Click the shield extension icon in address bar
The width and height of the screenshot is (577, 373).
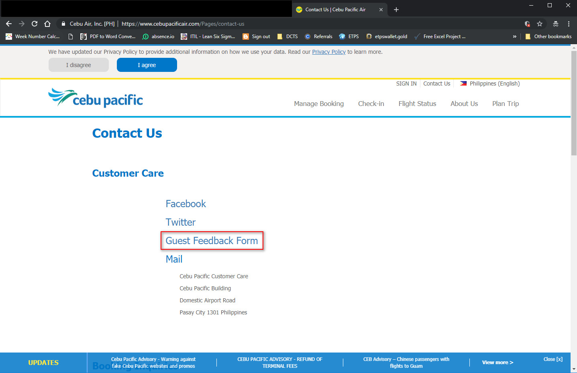(527, 24)
